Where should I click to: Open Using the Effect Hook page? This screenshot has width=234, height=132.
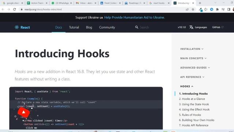point(194,110)
